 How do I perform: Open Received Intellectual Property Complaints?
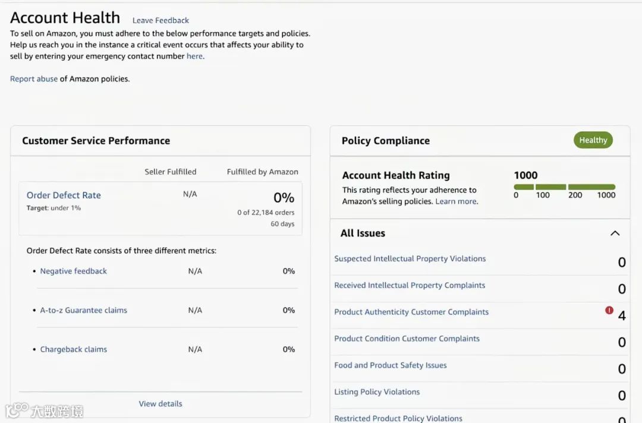click(410, 285)
